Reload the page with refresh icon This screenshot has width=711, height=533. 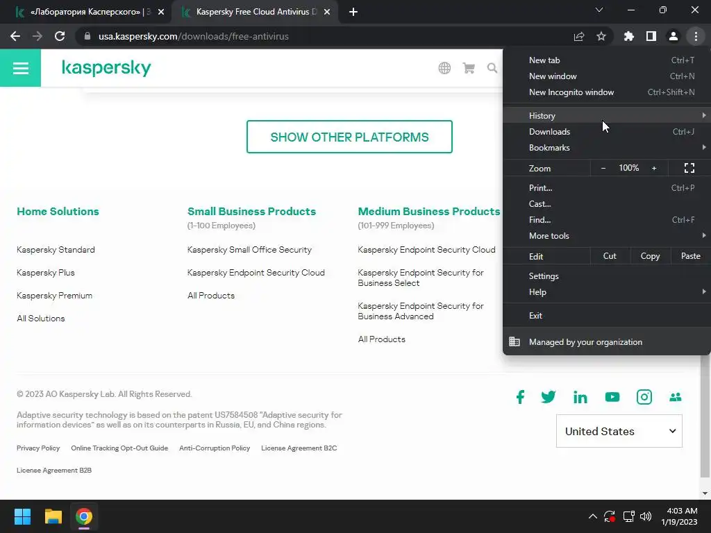click(x=60, y=36)
